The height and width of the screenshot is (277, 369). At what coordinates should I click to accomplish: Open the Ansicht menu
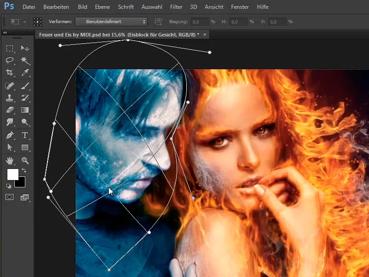click(x=214, y=7)
